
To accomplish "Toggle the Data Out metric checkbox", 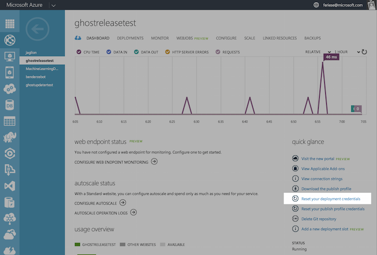I will 136,52.
